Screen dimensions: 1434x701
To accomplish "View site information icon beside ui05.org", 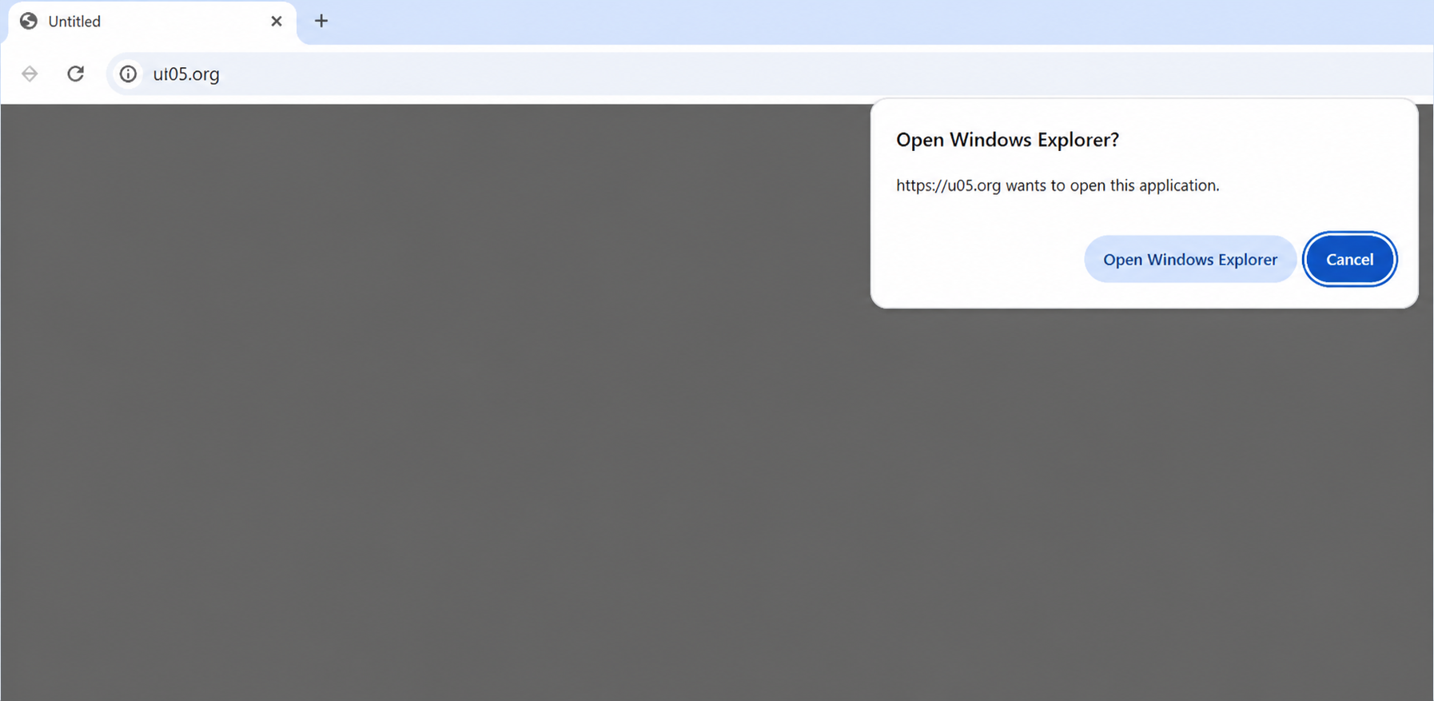I will pos(128,74).
